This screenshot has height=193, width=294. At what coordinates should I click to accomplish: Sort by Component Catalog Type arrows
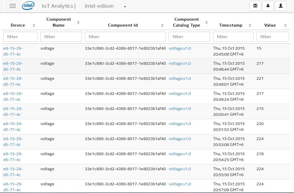207,22
